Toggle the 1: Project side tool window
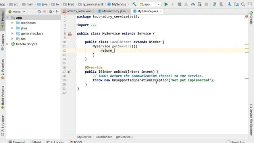This screenshot has width=254, height=143. 3,20
